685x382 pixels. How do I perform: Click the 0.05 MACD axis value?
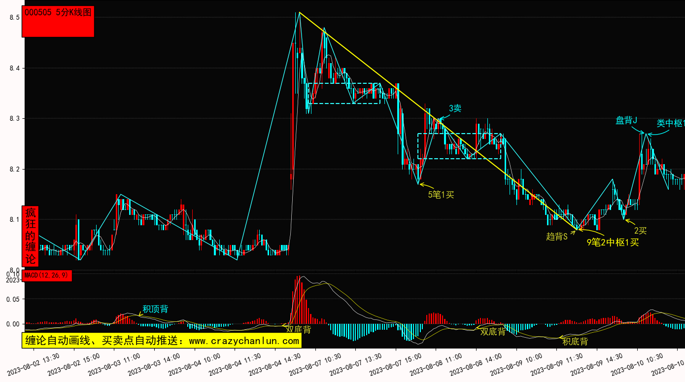pyautogui.click(x=11, y=299)
